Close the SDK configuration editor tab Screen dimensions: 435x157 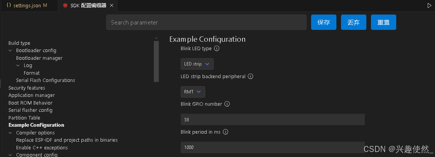(112, 6)
